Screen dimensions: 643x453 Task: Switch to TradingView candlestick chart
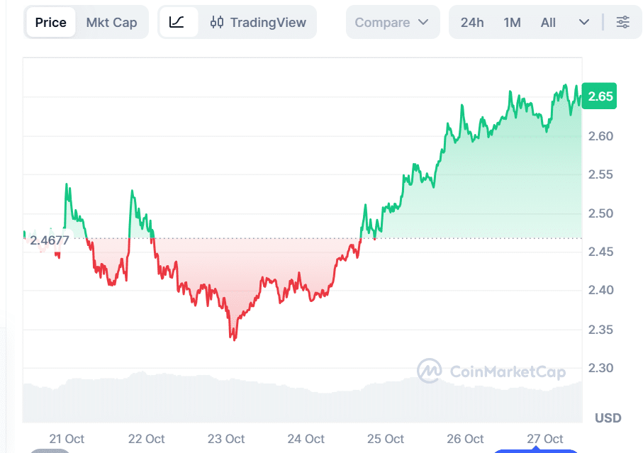coord(259,22)
